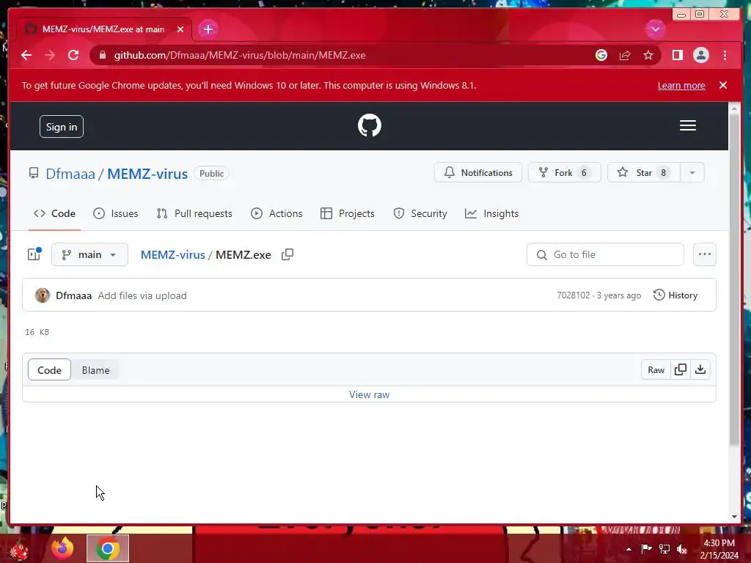751x563 pixels.
Task: Download the raw file icon
Action: click(700, 369)
